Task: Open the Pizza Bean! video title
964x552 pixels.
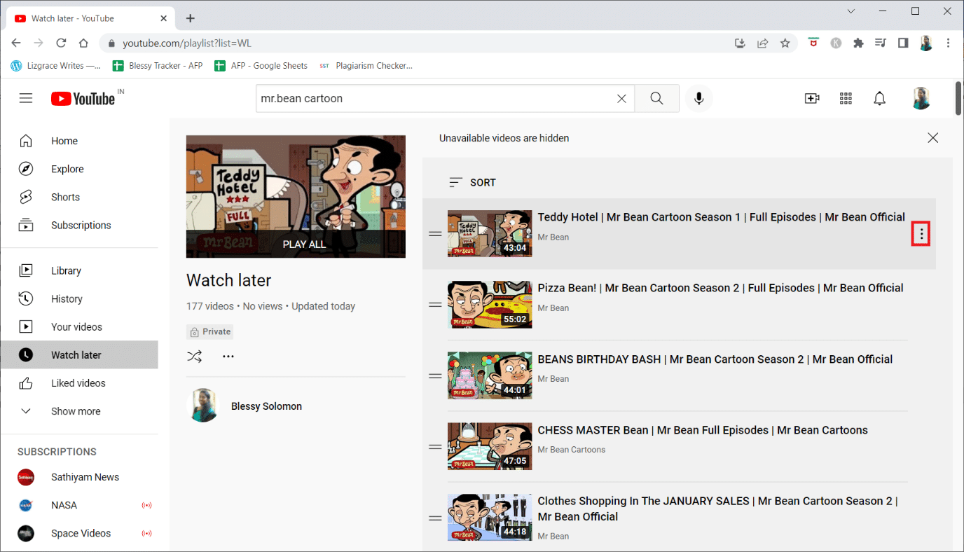Action: point(720,288)
